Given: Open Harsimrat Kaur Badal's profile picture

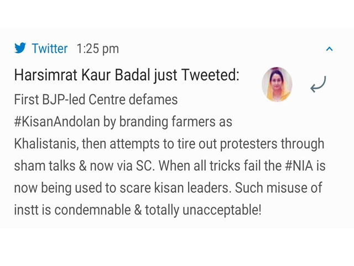Looking at the screenshot, I should (277, 84).
